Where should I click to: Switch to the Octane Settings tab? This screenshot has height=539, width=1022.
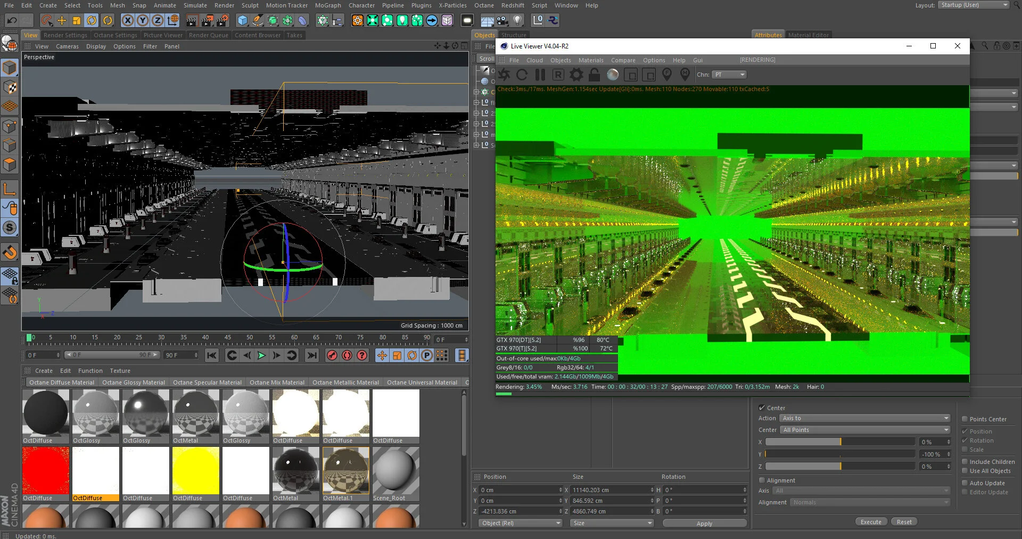click(116, 35)
